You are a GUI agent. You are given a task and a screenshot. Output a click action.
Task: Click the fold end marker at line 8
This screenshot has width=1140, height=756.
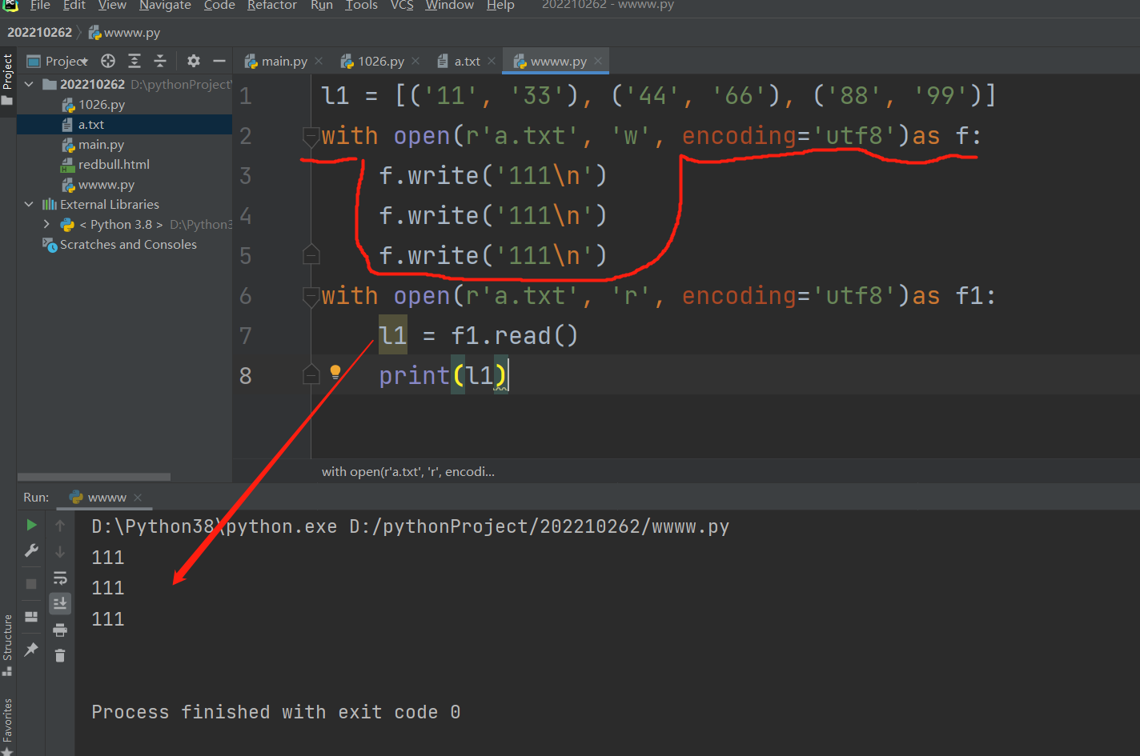pyautogui.click(x=311, y=374)
